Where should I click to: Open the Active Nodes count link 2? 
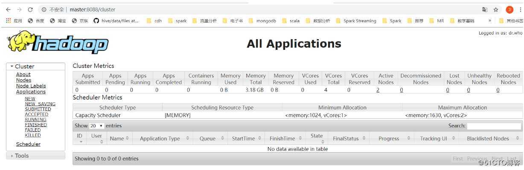click(x=378, y=90)
